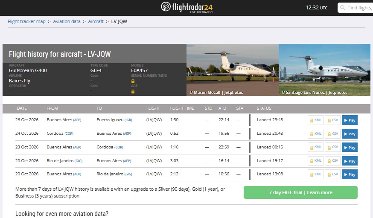Click 'Looking for even more aviation data?' heading
373x218 pixels.
[61, 213]
